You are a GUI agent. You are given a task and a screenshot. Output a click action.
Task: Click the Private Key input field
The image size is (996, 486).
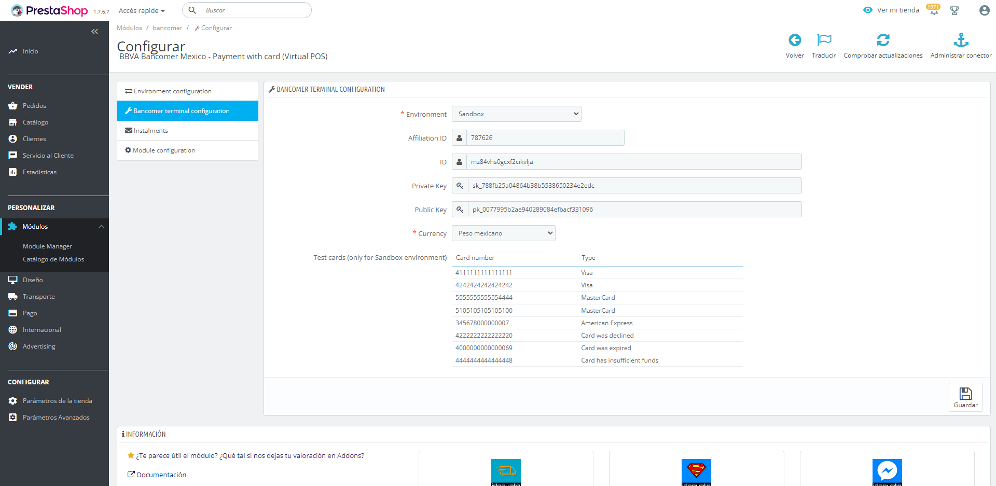(x=634, y=186)
